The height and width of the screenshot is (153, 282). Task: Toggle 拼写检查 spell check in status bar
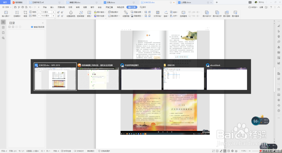(66, 151)
